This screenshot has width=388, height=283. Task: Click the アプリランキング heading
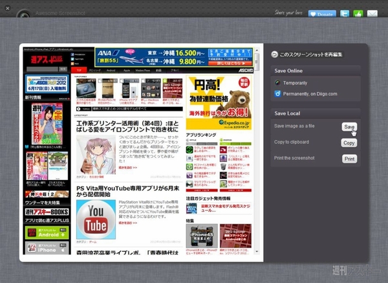[x=201, y=135]
